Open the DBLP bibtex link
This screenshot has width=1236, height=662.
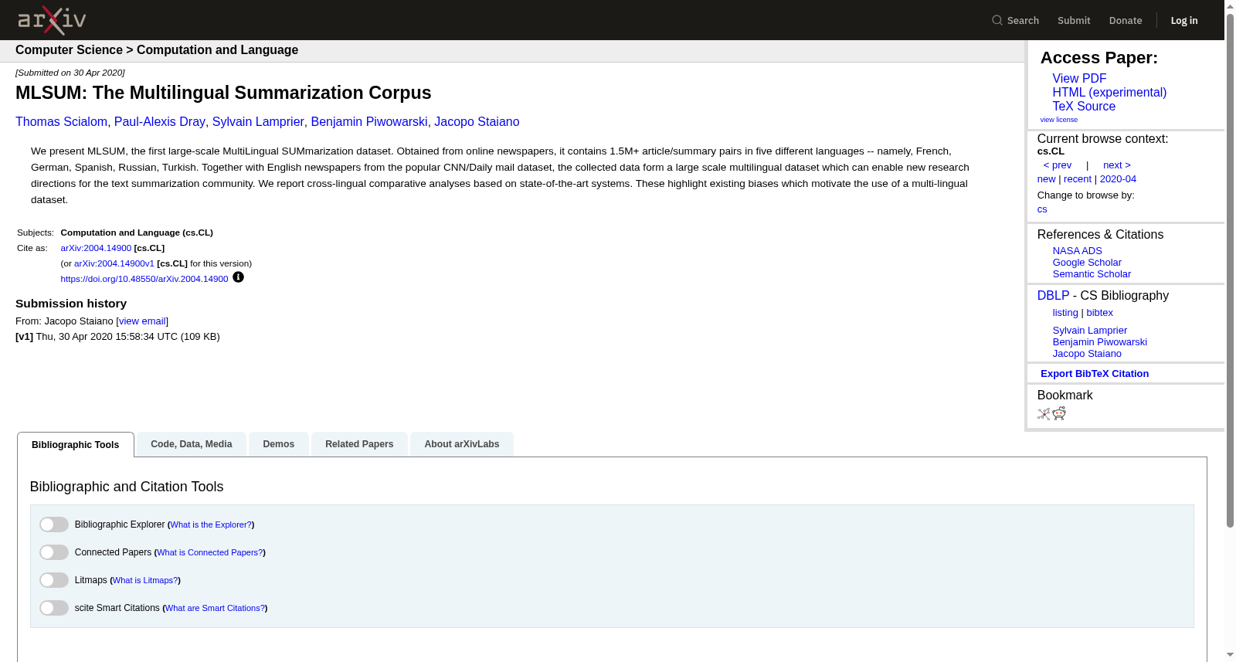pos(1099,313)
